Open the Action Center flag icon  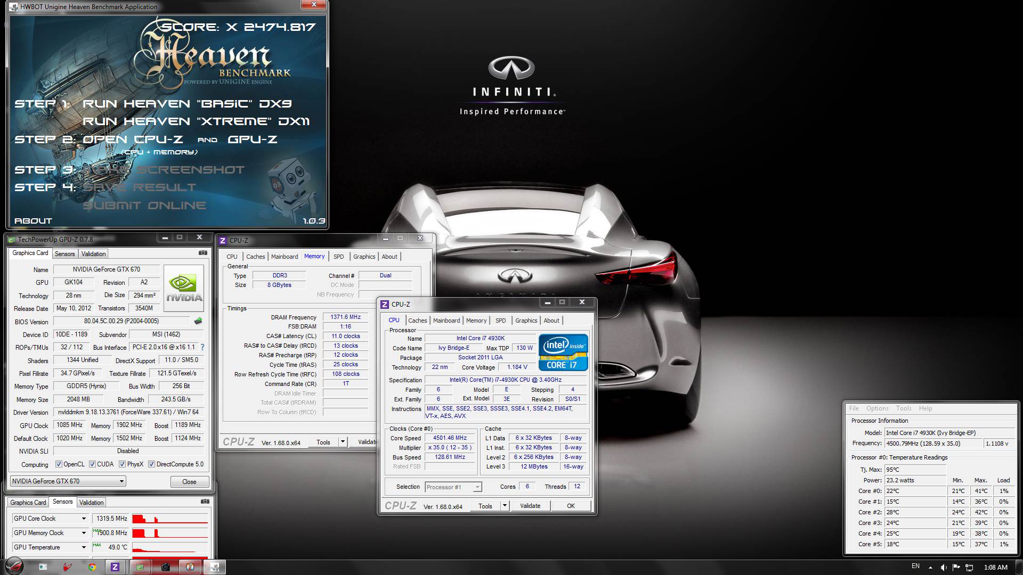click(956, 568)
